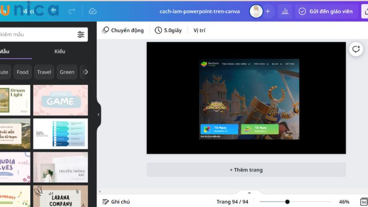This screenshot has height=207, width=368.
Task: Choose the blue arrows infographic template
Action: click(61, 134)
